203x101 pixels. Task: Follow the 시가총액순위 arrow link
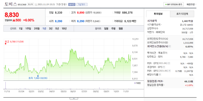[x=154, y=25]
